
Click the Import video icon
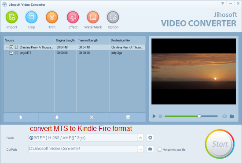click(12, 17)
